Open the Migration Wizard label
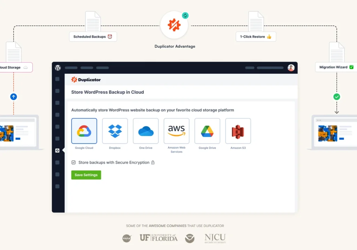 (336, 67)
